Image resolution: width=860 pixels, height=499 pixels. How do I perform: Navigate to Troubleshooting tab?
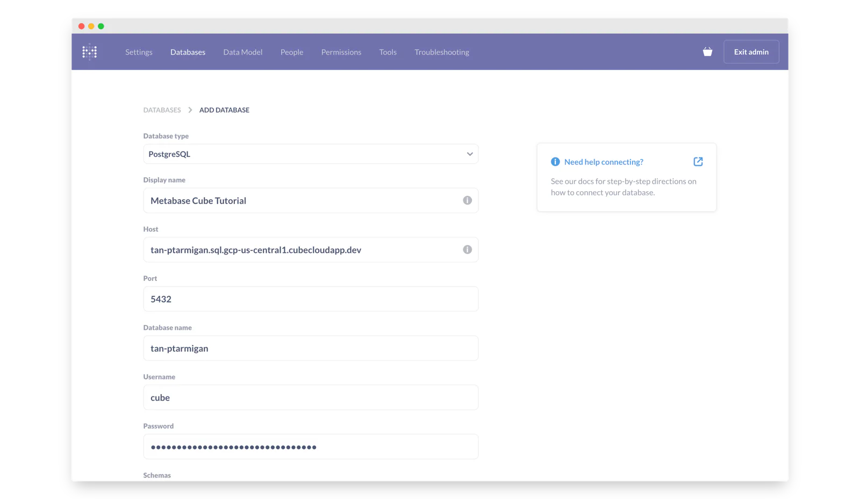click(x=442, y=52)
